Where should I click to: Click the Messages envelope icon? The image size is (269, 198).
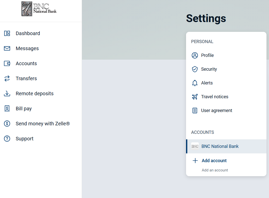point(7,48)
